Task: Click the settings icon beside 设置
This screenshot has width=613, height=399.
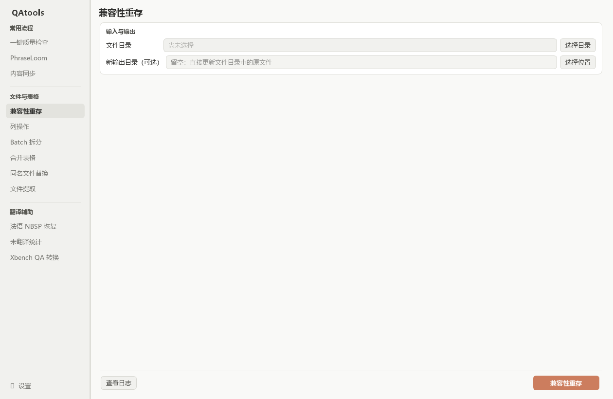Action: point(12,386)
